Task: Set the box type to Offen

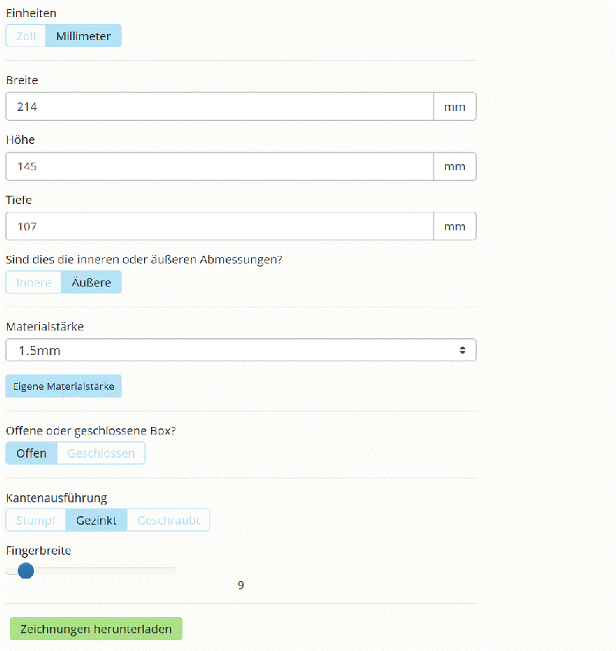Action: [x=32, y=453]
